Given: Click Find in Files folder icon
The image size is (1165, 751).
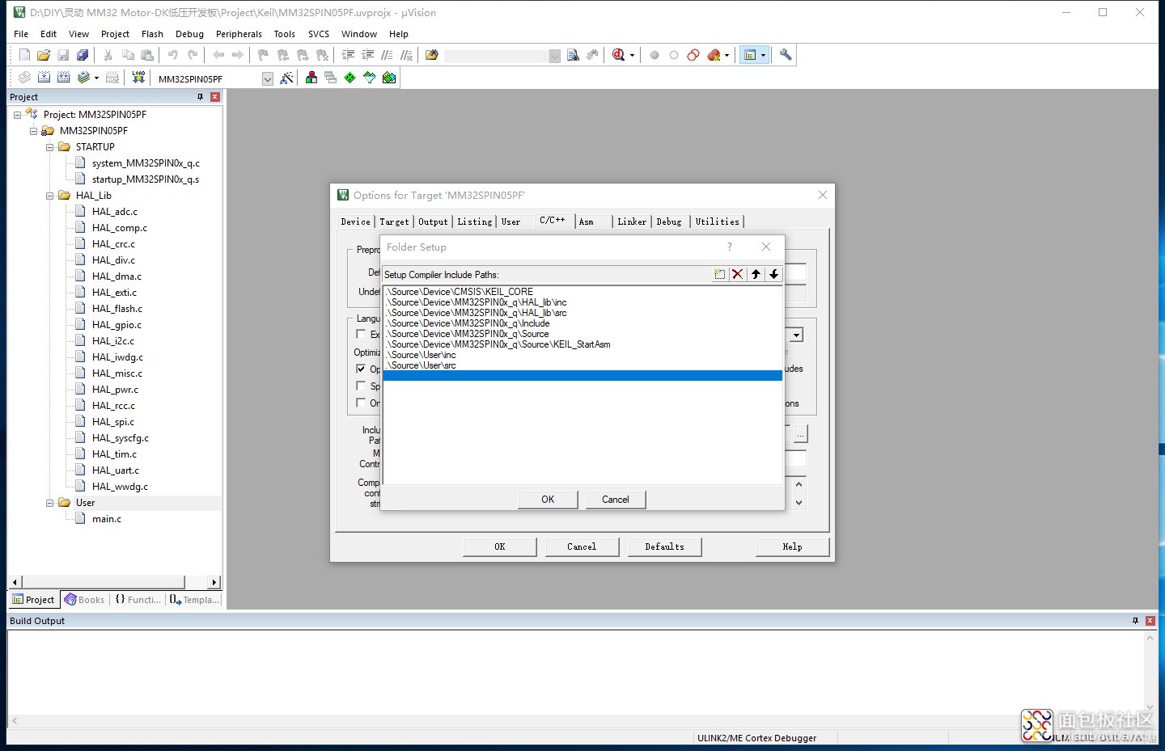Looking at the screenshot, I should click(x=432, y=55).
